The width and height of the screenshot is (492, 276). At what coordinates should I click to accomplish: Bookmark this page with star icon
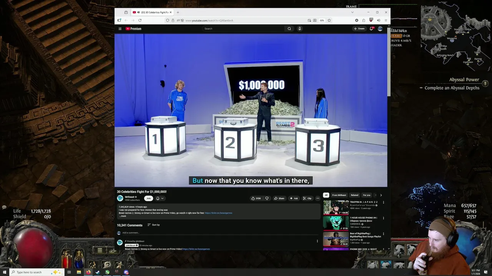click(329, 20)
